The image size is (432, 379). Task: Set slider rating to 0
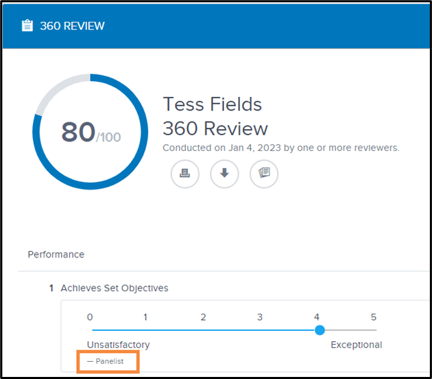[93, 330]
